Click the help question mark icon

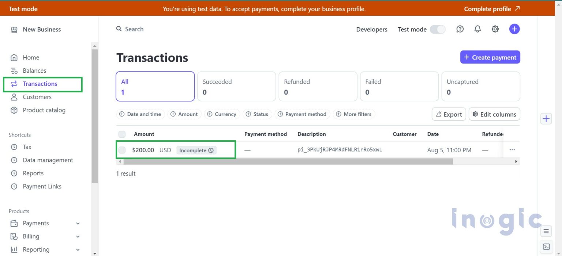460,28
